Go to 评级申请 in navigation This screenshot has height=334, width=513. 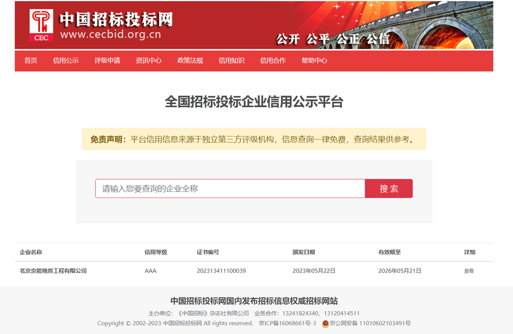point(107,61)
